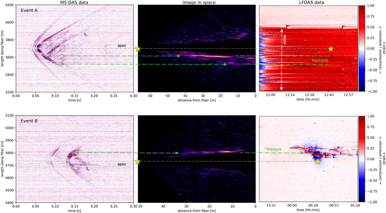This screenshot has height=213, width=386.
Task: Click the green 'fracture' label in Event B
Action: point(274,149)
